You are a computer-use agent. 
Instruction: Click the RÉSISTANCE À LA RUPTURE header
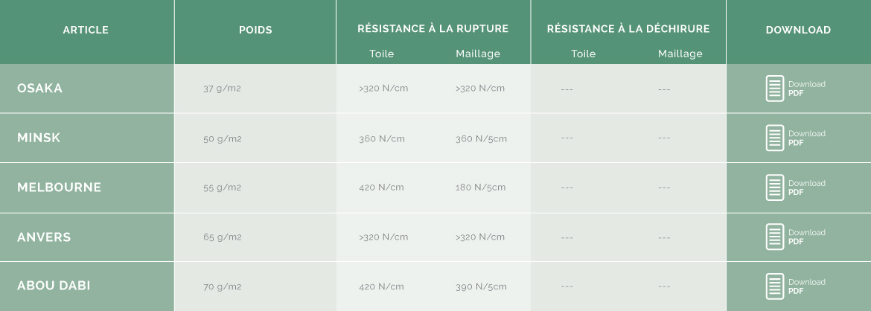click(x=433, y=28)
